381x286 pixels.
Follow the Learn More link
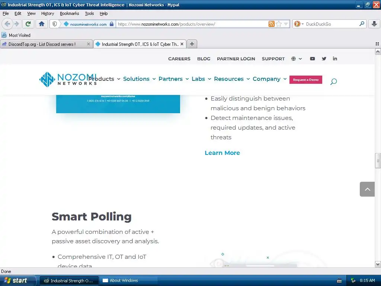pyautogui.click(x=222, y=153)
